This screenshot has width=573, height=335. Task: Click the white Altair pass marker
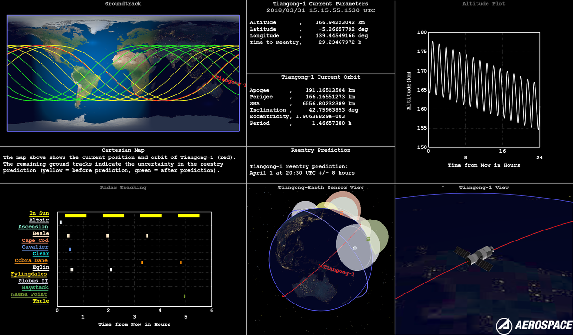click(61, 222)
